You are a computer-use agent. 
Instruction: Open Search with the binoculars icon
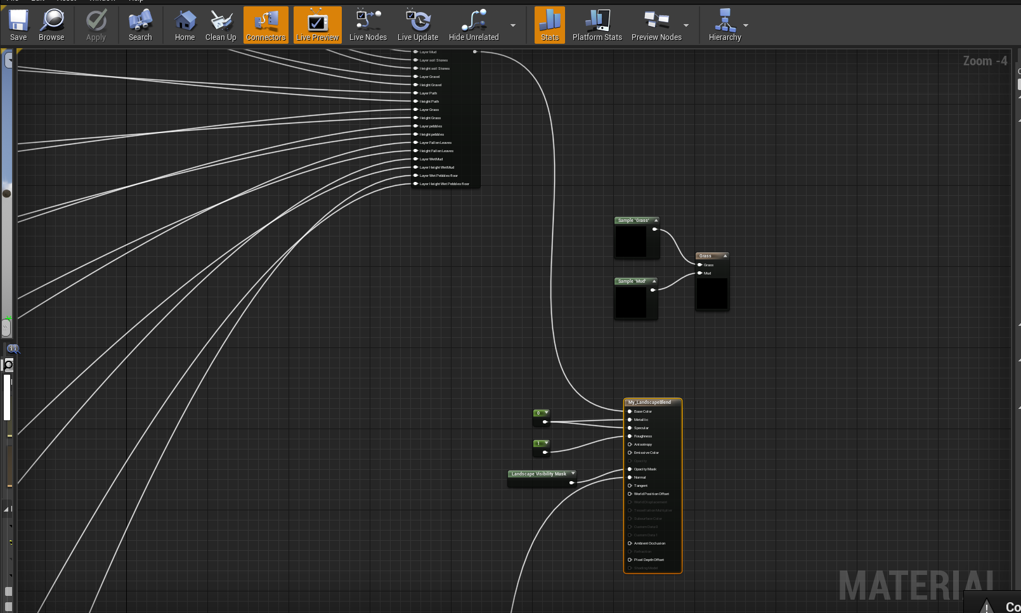click(x=140, y=25)
